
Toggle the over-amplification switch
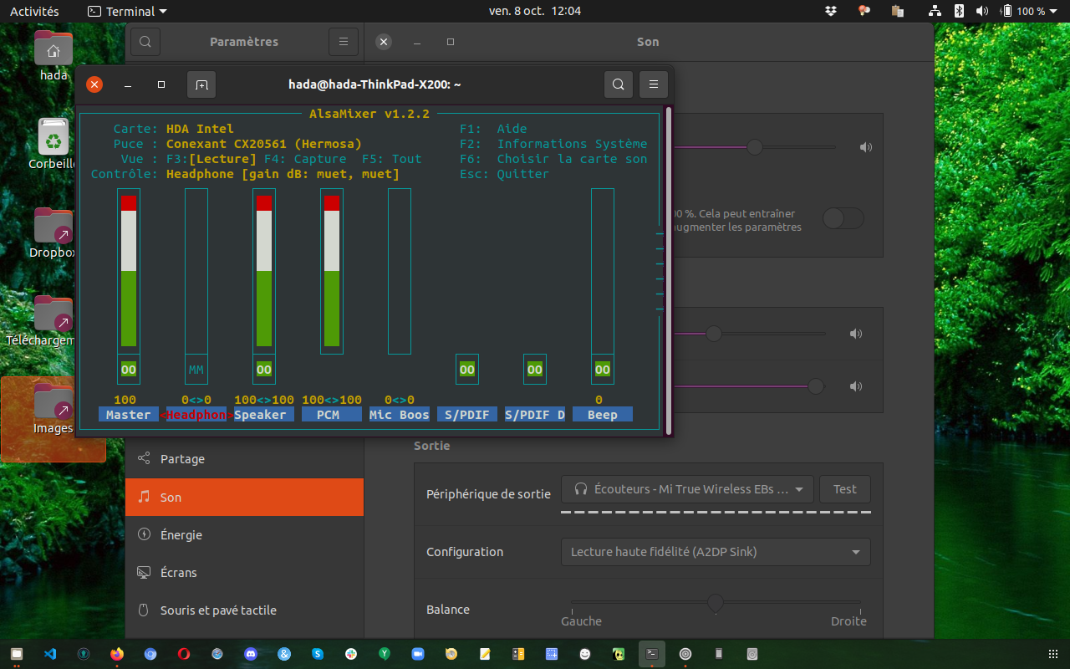pyautogui.click(x=843, y=219)
